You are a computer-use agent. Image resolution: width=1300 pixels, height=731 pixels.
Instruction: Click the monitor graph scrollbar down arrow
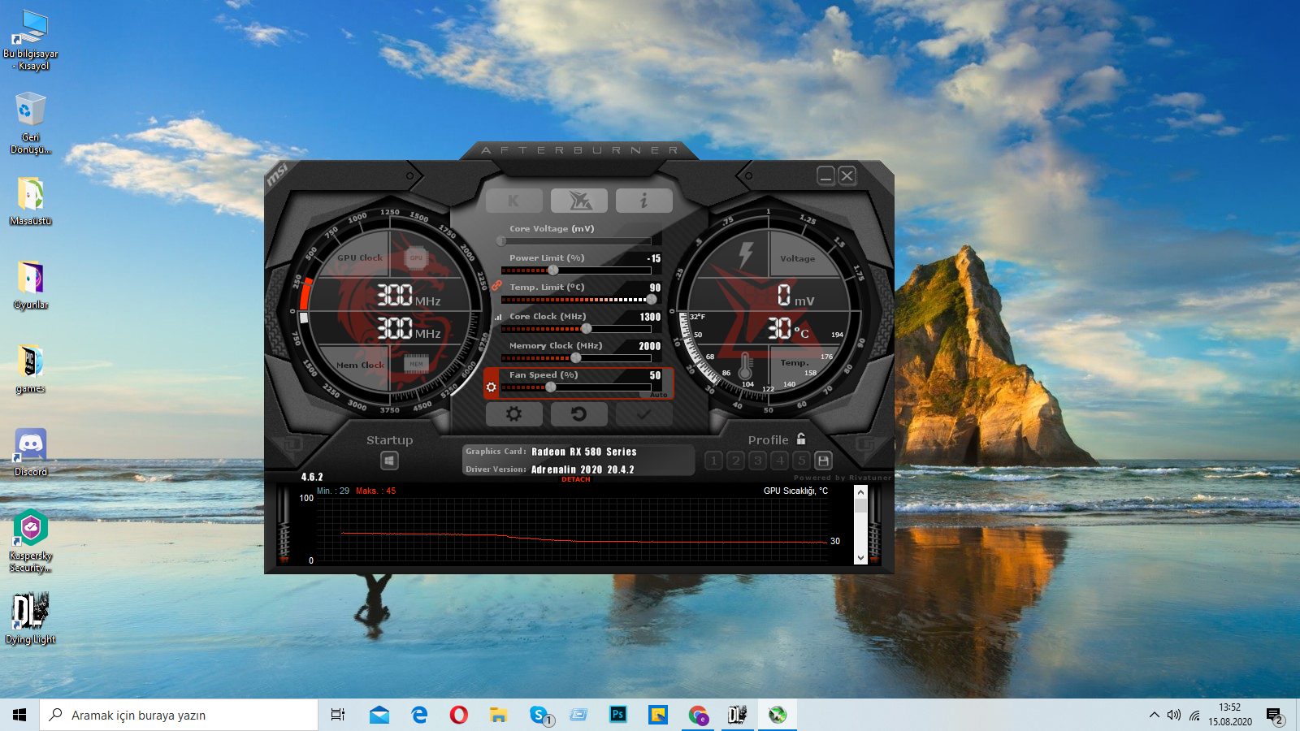860,558
